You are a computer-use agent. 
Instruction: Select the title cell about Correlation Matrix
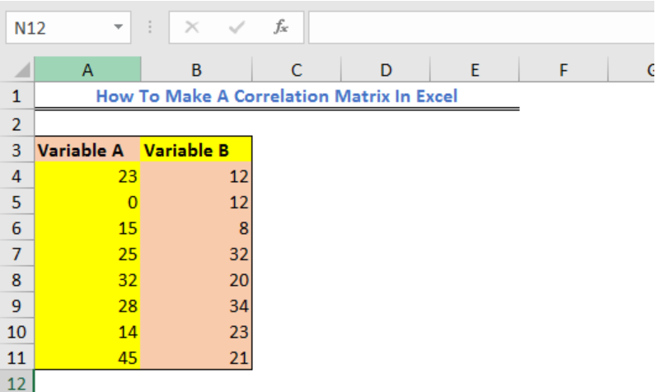[277, 96]
